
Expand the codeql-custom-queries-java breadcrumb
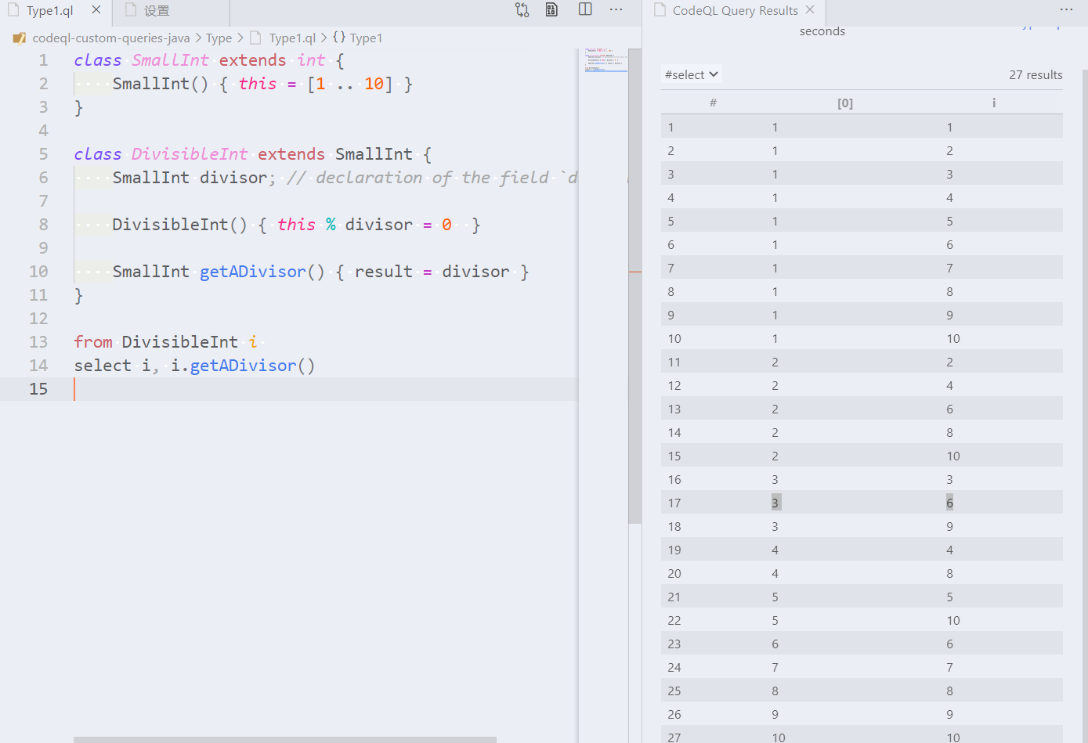tap(110, 38)
